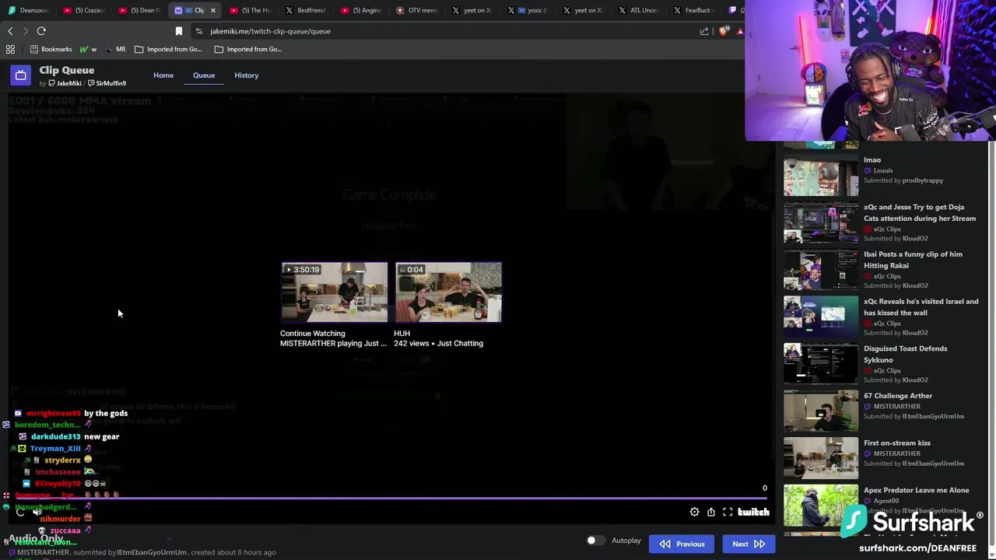Switch to the yoxic X tab
996x560 pixels.
pos(528,10)
